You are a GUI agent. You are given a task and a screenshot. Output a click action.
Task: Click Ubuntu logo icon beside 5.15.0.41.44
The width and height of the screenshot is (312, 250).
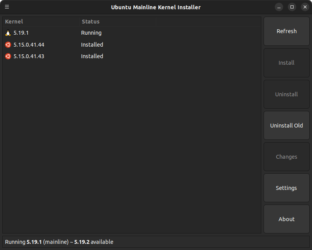(8, 45)
